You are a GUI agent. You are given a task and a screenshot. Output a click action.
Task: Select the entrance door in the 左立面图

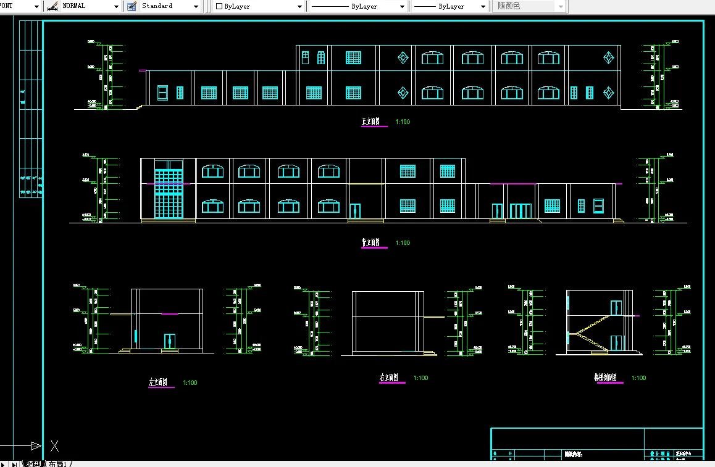170,341
